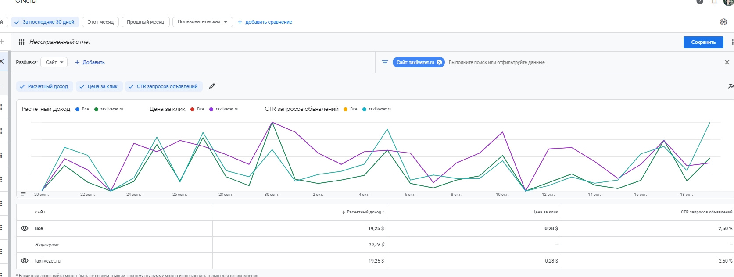Expand the Сайт breakdown dropdown
The height and width of the screenshot is (277, 734).
point(54,62)
